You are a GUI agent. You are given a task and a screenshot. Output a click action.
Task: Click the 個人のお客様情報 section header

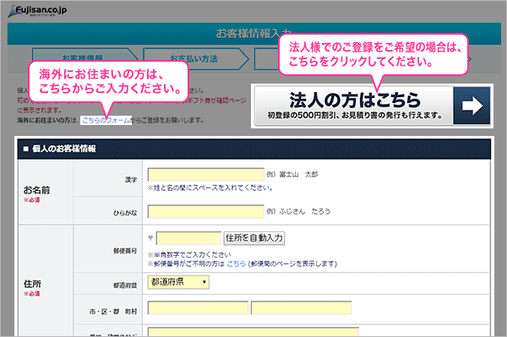pos(254,149)
